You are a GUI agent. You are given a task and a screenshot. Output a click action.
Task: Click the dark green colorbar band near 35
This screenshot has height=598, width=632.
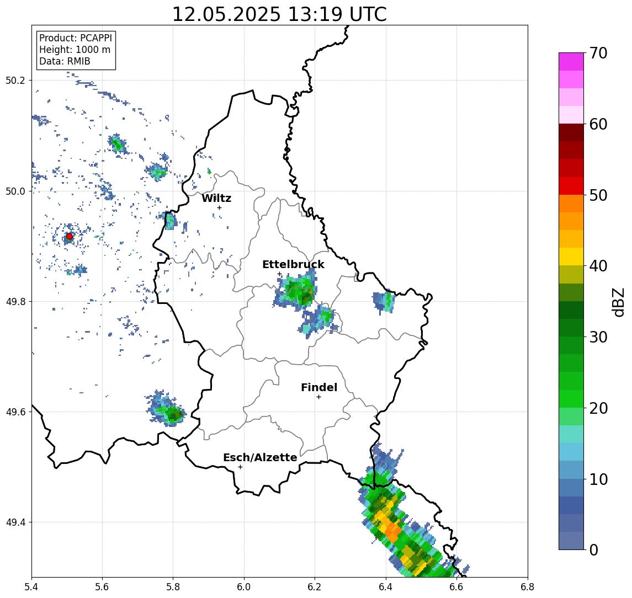(571, 310)
